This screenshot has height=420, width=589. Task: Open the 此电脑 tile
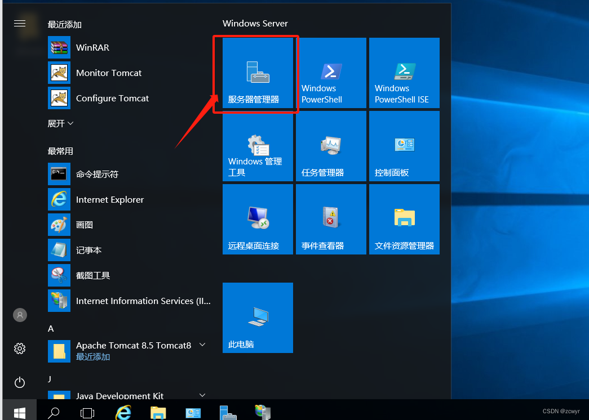click(x=258, y=318)
